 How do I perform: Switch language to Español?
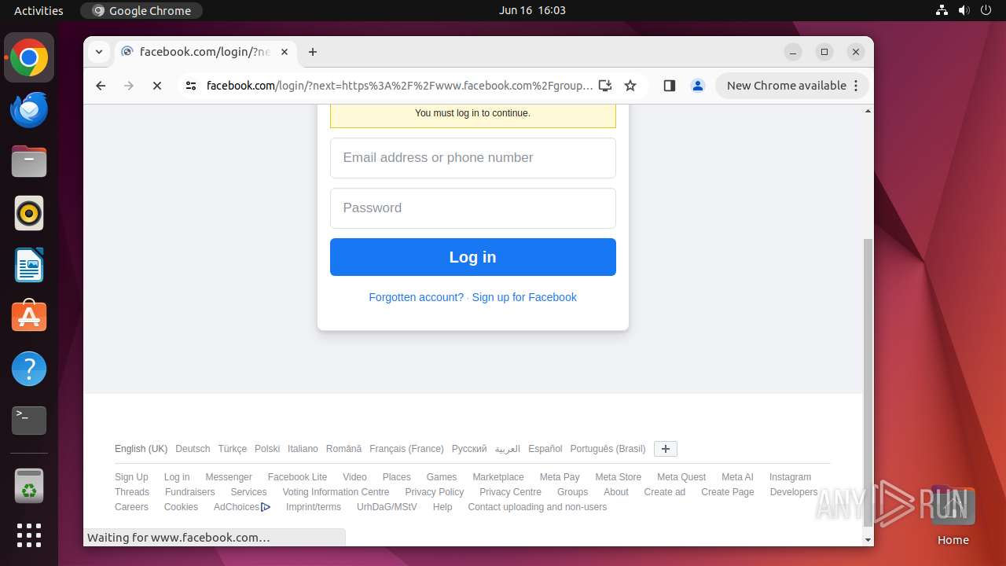tap(545, 449)
